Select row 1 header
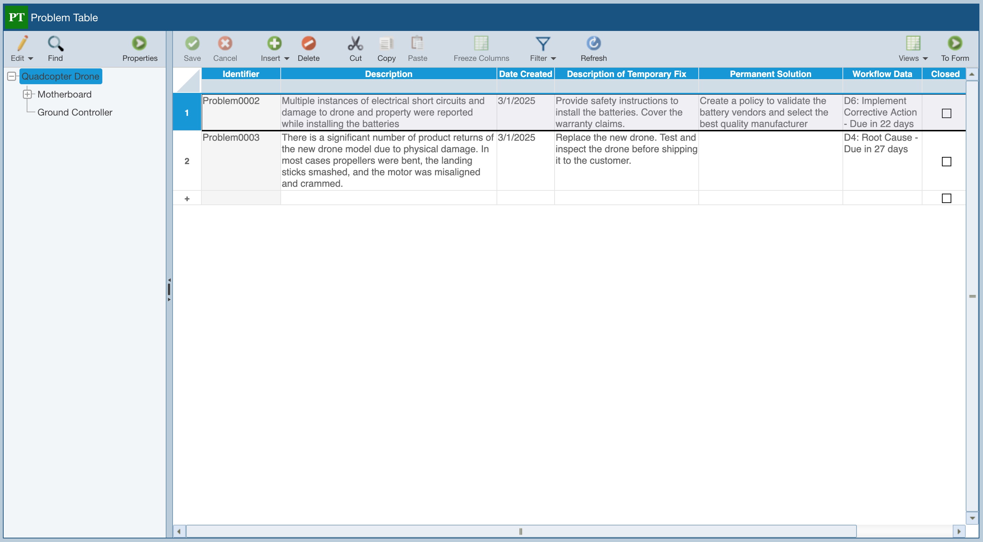The image size is (983, 542). (x=187, y=113)
